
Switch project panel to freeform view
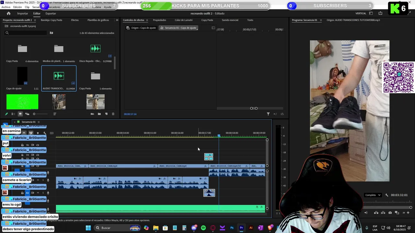(27, 114)
